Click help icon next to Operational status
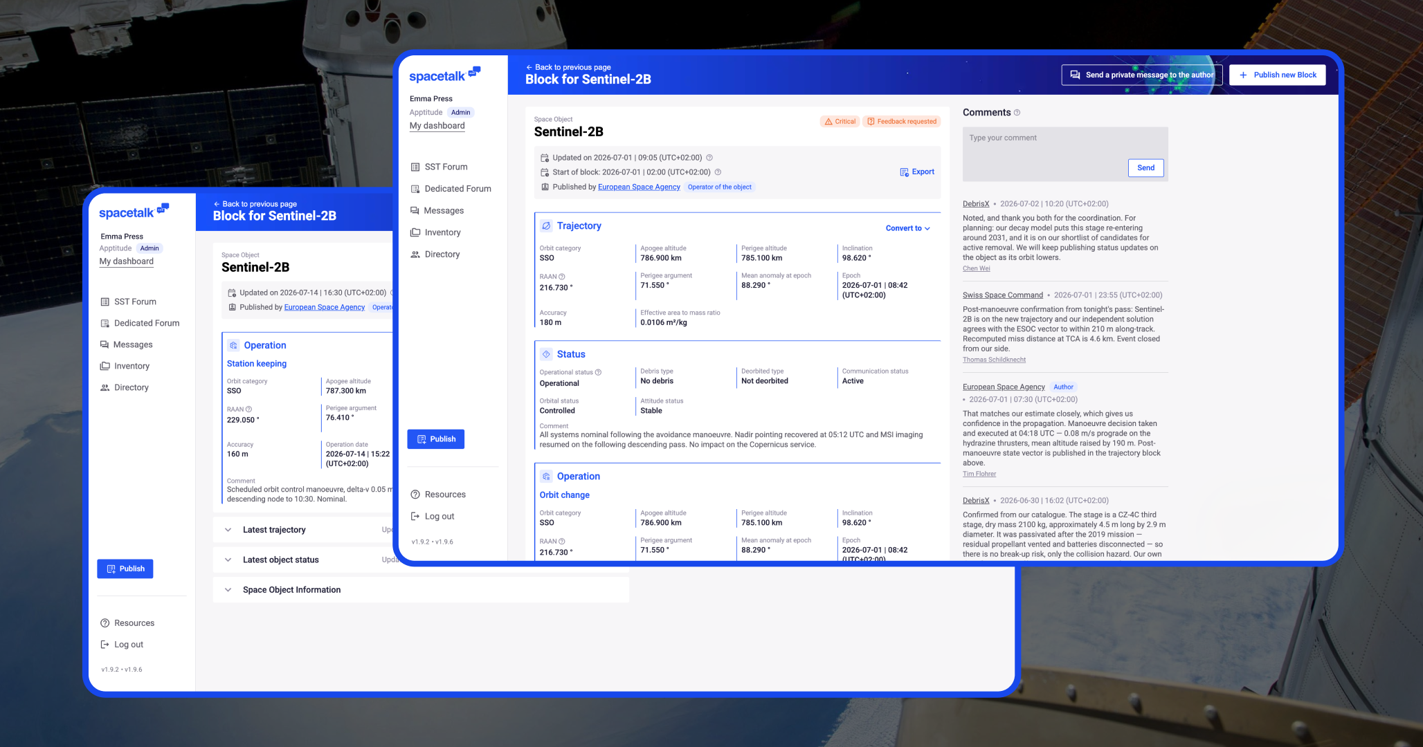1423x747 pixels. tap(599, 372)
